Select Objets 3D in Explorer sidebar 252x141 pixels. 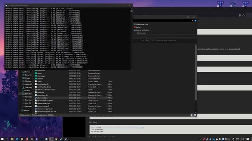point(27,85)
